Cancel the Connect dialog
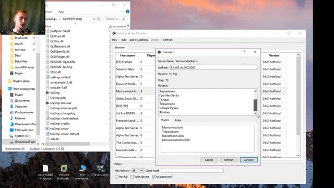 point(209,160)
